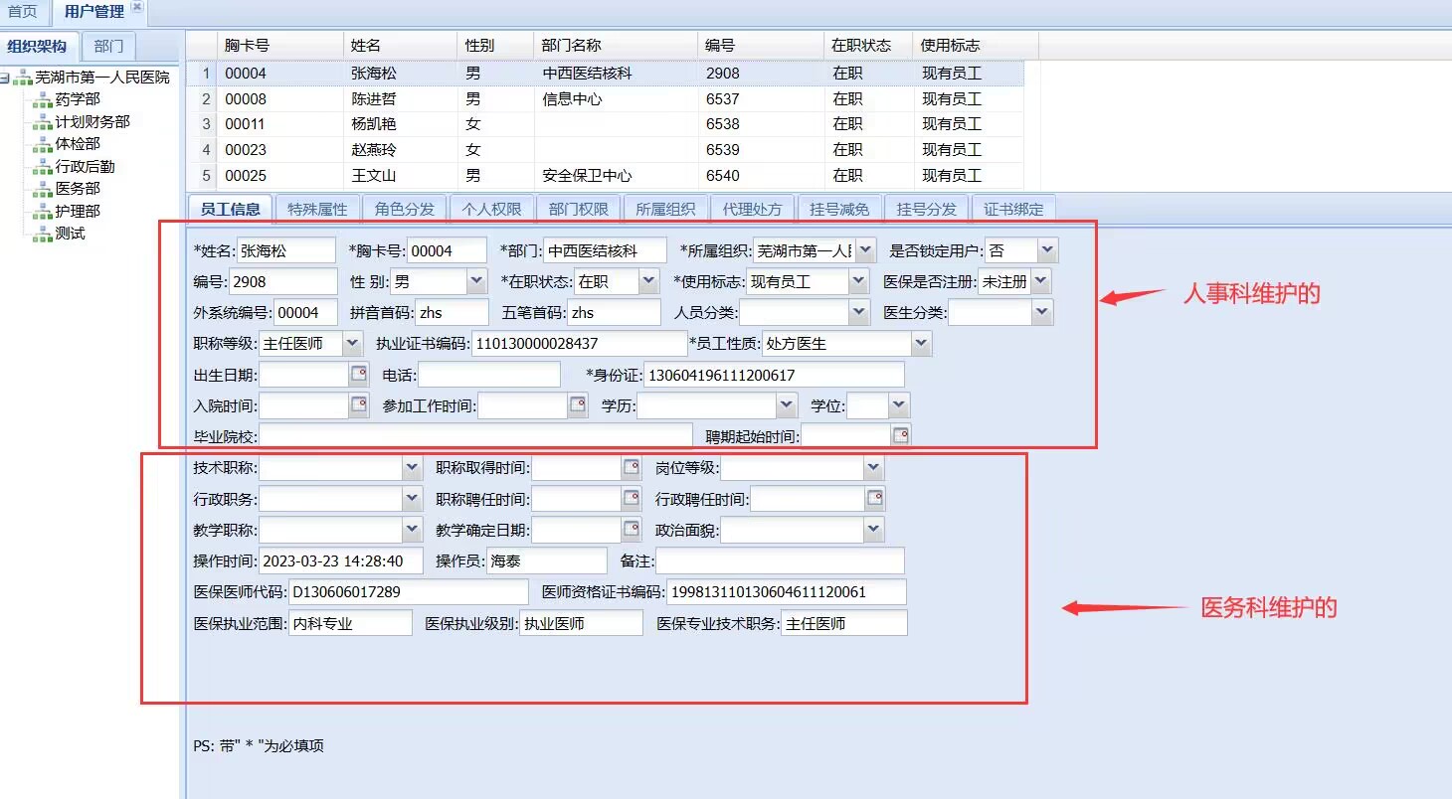Open the calendar picker for 职称聘任时间

pos(631,499)
